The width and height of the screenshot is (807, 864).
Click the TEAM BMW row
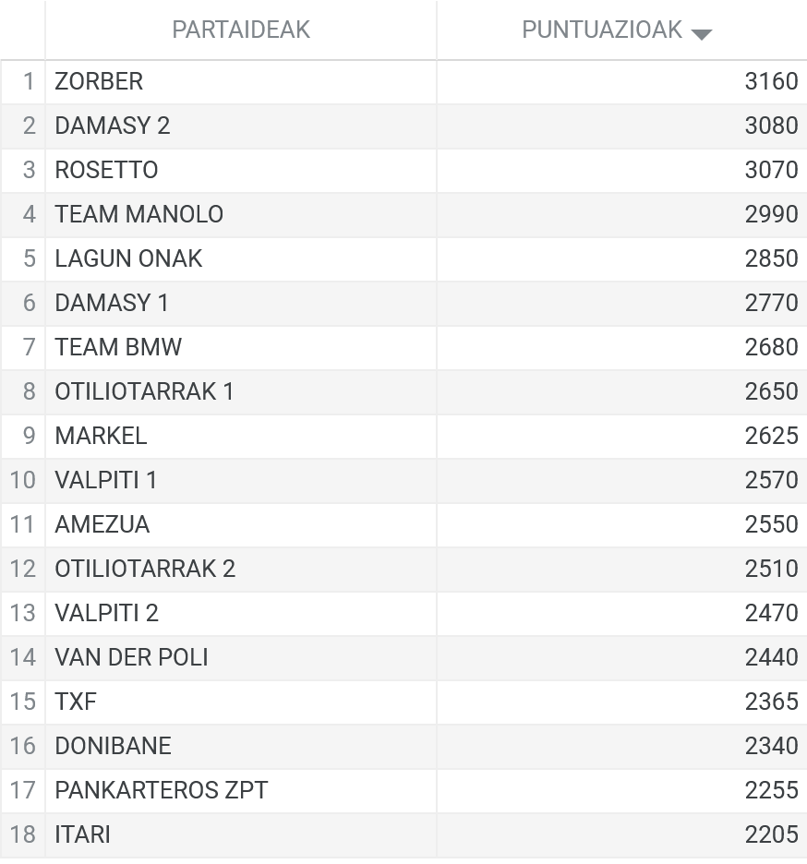(x=403, y=347)
